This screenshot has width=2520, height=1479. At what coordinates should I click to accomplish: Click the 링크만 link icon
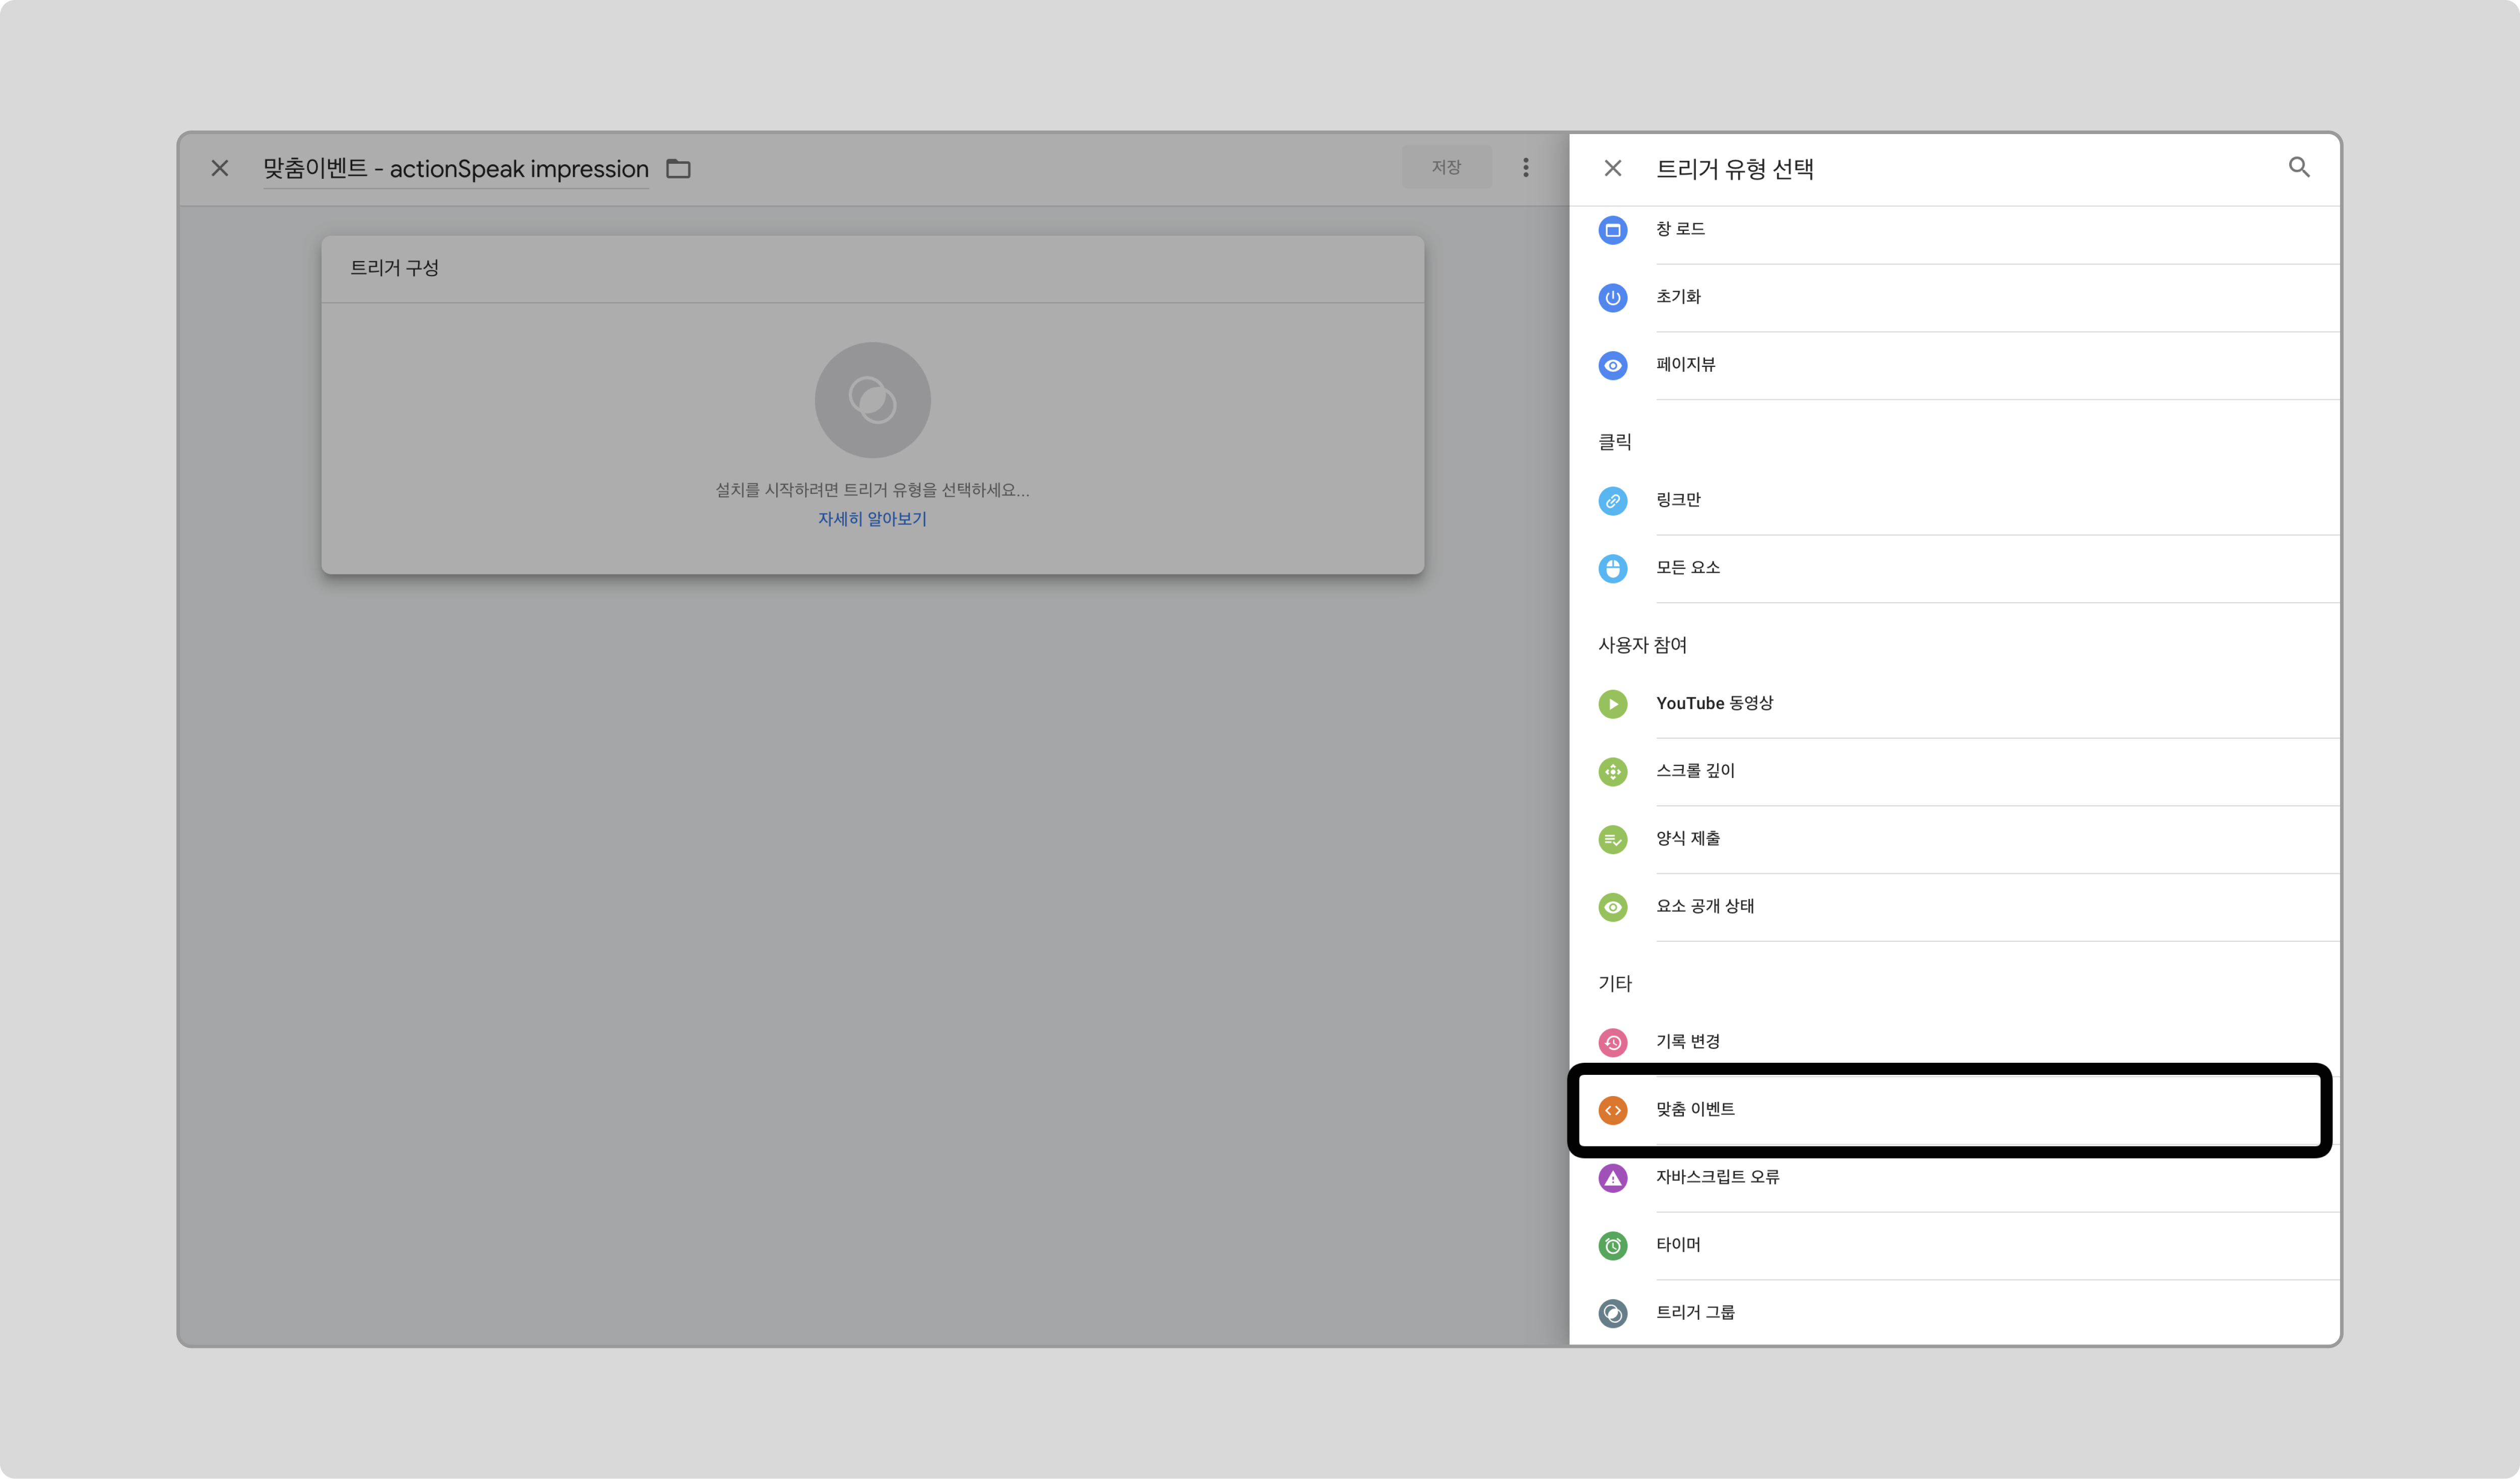[x=1612, y=501]
